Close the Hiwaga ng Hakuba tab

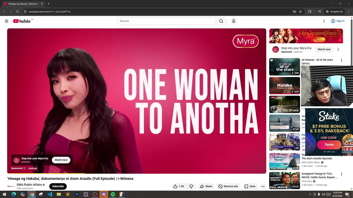pos(42,4)
